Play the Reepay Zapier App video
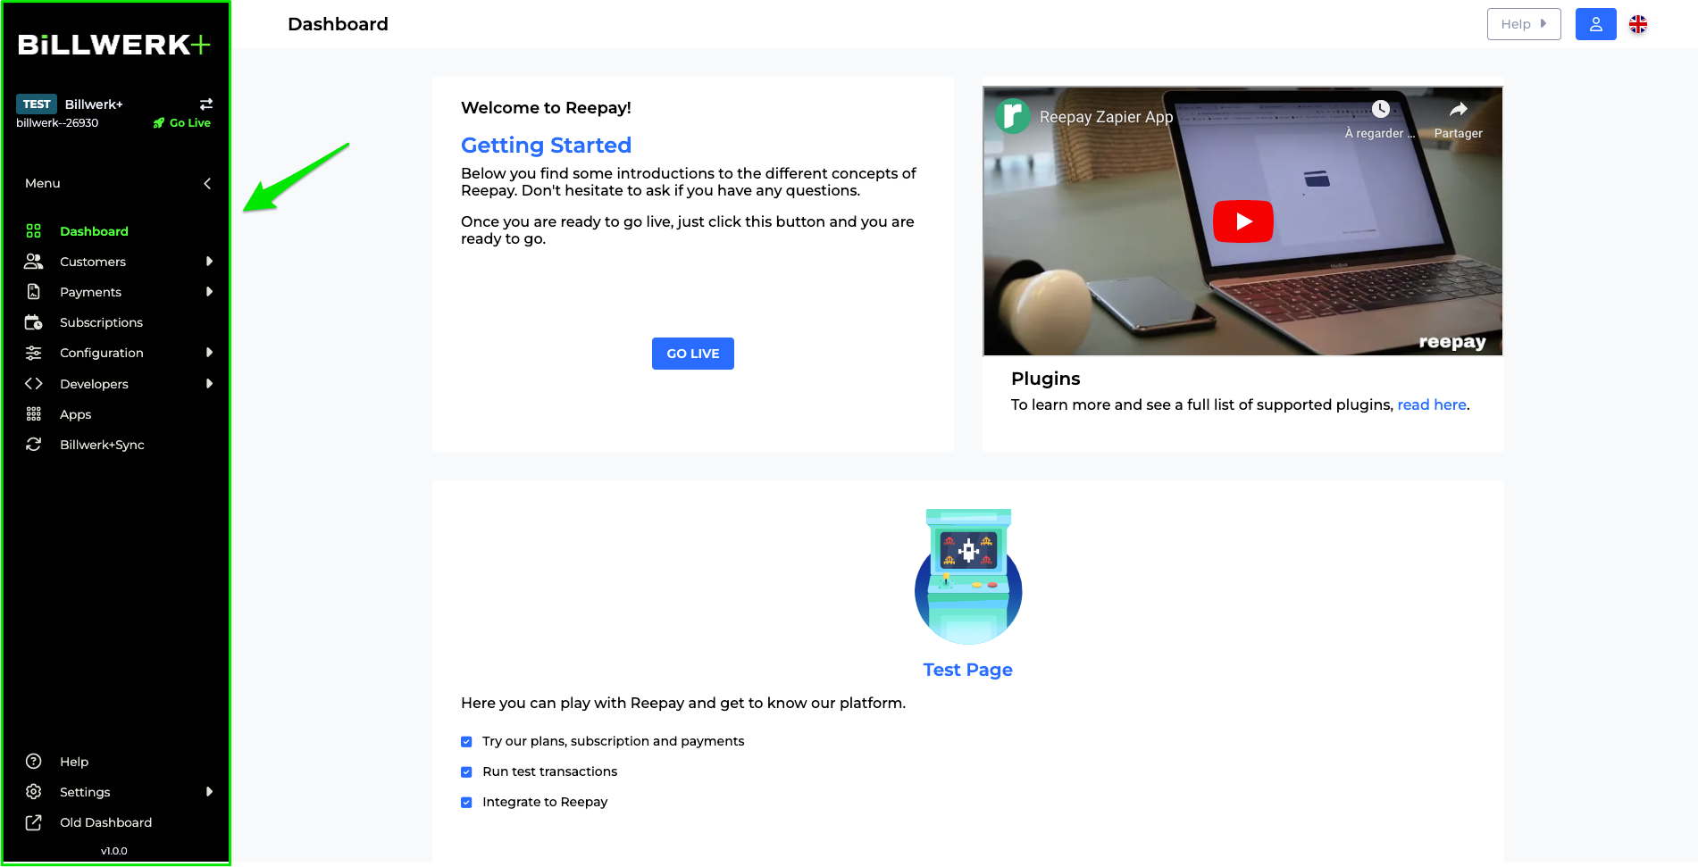This screenshot has width=1698, height=867. (1243, 221)
